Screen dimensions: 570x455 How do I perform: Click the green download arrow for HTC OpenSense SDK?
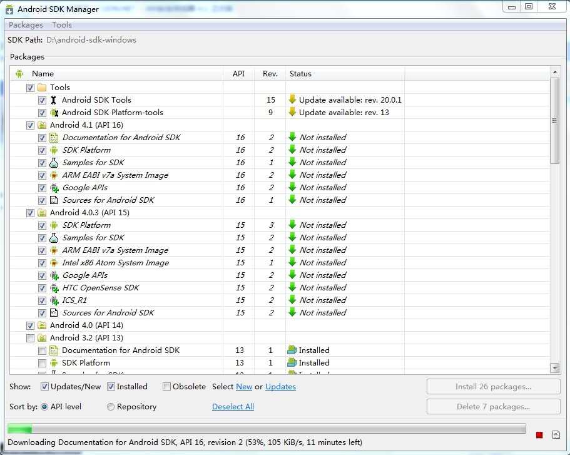(x=292, y=287)
